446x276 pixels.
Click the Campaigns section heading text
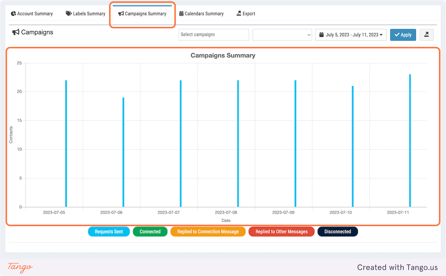pos(37,32)
